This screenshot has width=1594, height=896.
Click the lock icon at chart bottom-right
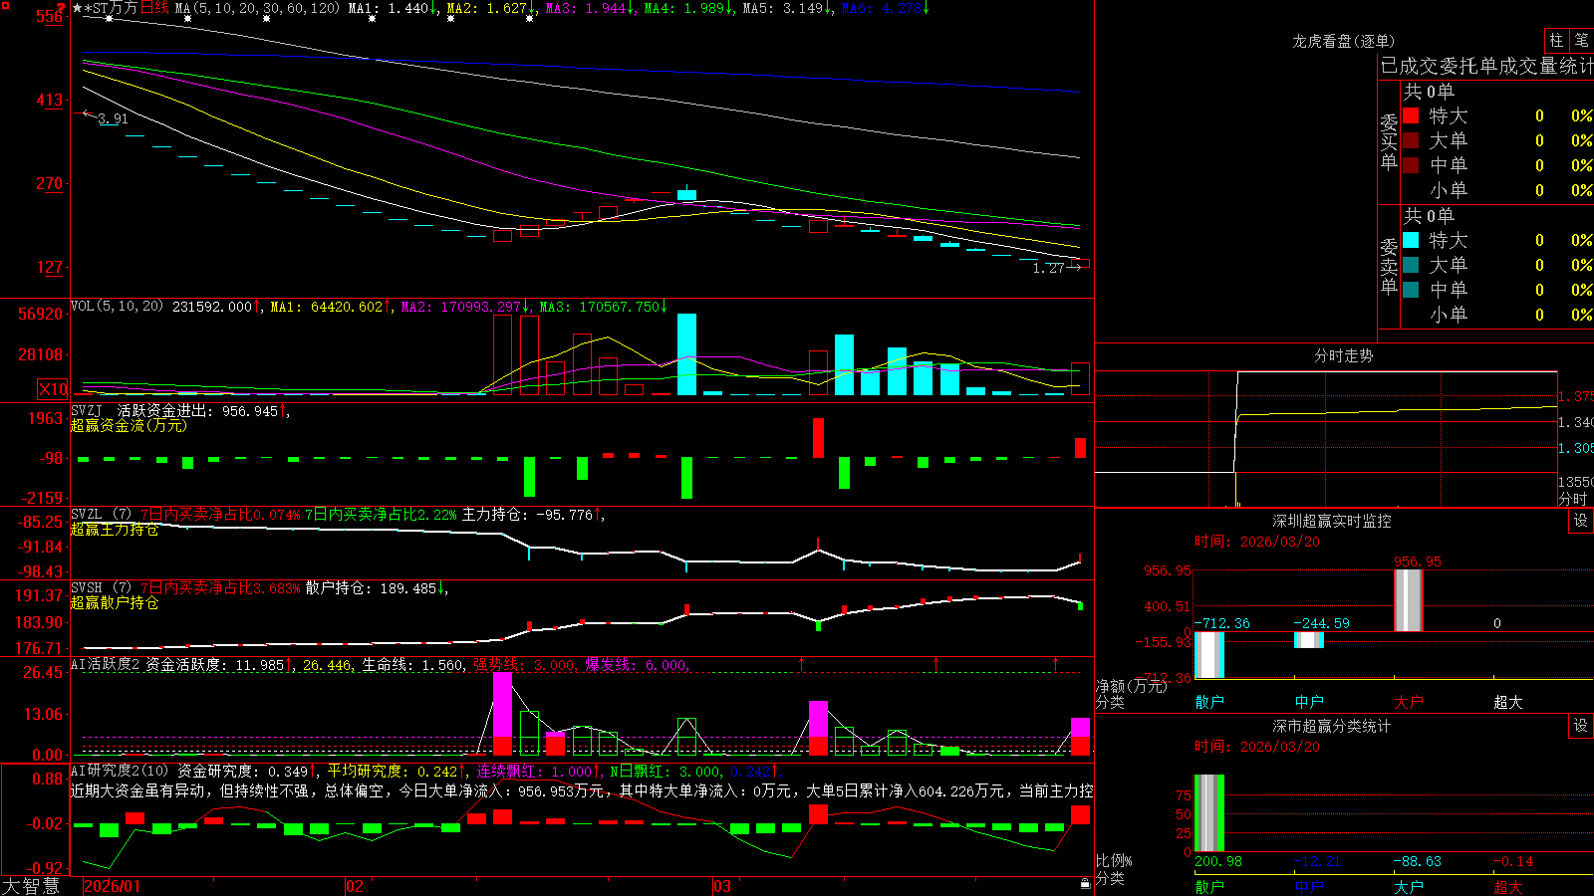pos(1086,884)
